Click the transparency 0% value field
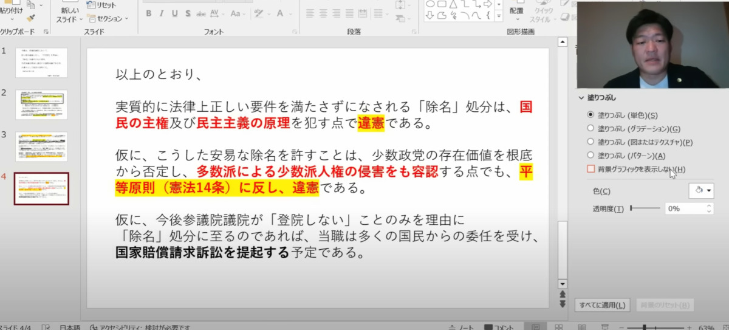The height and width of the screenshot is (330, 729). (x=684, y=208)
